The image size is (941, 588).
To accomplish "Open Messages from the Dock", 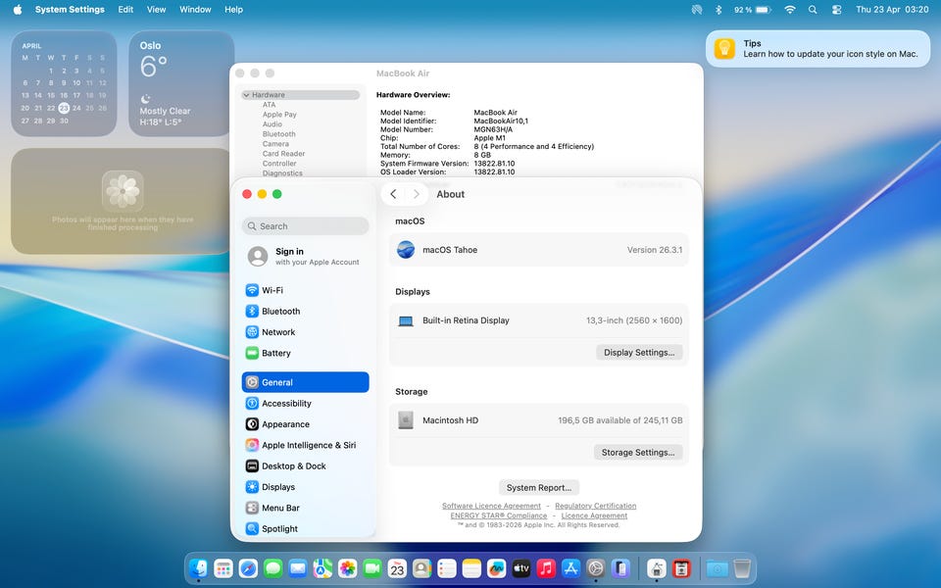I will [273, 567].
